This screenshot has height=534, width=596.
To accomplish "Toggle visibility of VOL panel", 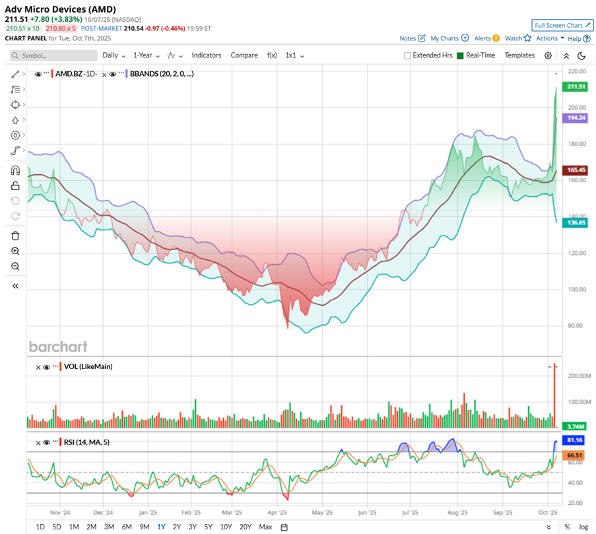I will 46,367.
